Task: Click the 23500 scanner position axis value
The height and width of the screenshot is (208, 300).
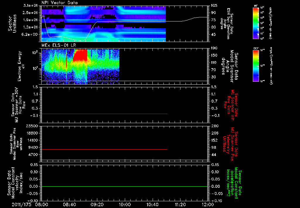Action: [x=32, y=126]
